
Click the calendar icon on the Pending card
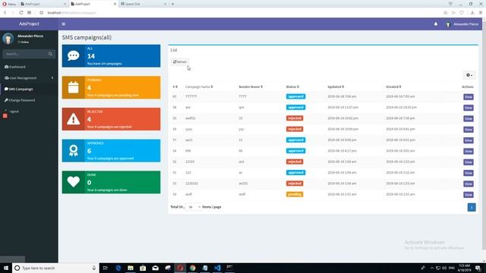pos(74,87)
